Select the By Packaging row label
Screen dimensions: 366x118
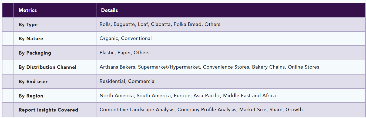35,53
